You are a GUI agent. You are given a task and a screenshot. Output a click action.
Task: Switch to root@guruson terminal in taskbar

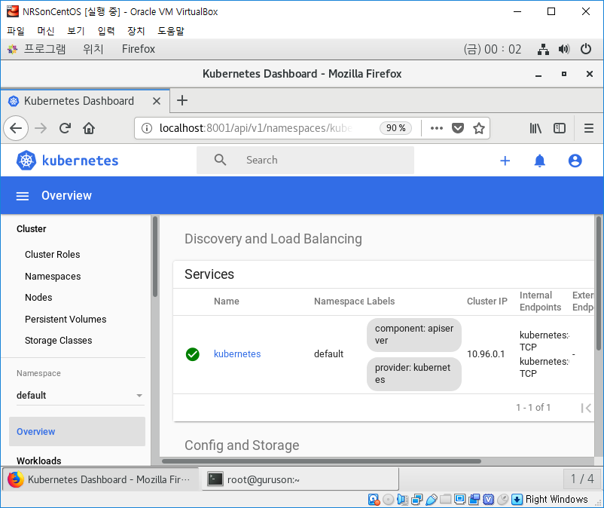(300, 479)
